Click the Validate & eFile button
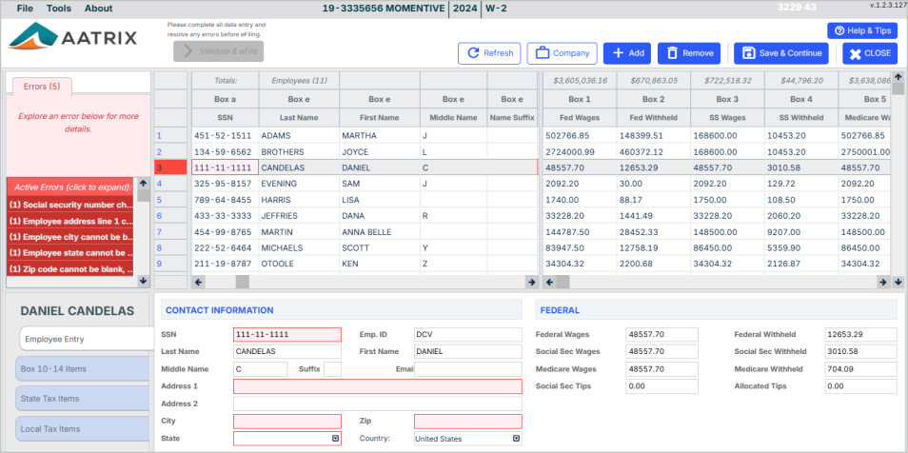The height and width of the screenshot is (453, 908). [x=218, y=51]
